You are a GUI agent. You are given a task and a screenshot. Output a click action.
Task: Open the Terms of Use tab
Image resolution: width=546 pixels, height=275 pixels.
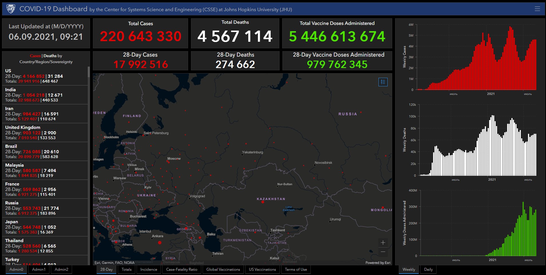coord(296,269)
